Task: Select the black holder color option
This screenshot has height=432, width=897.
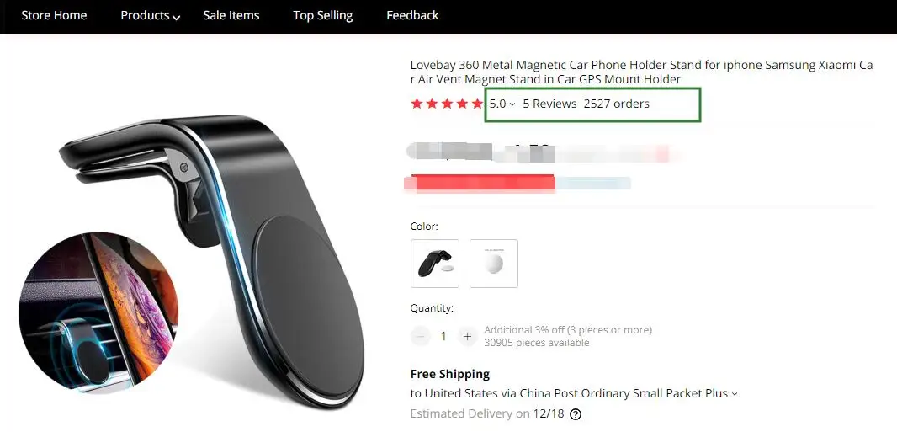Action: [x=435, y=264]
